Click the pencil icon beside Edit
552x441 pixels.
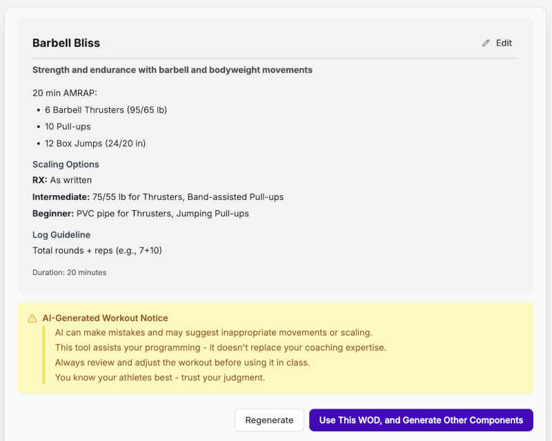click(x=486, y=43)
